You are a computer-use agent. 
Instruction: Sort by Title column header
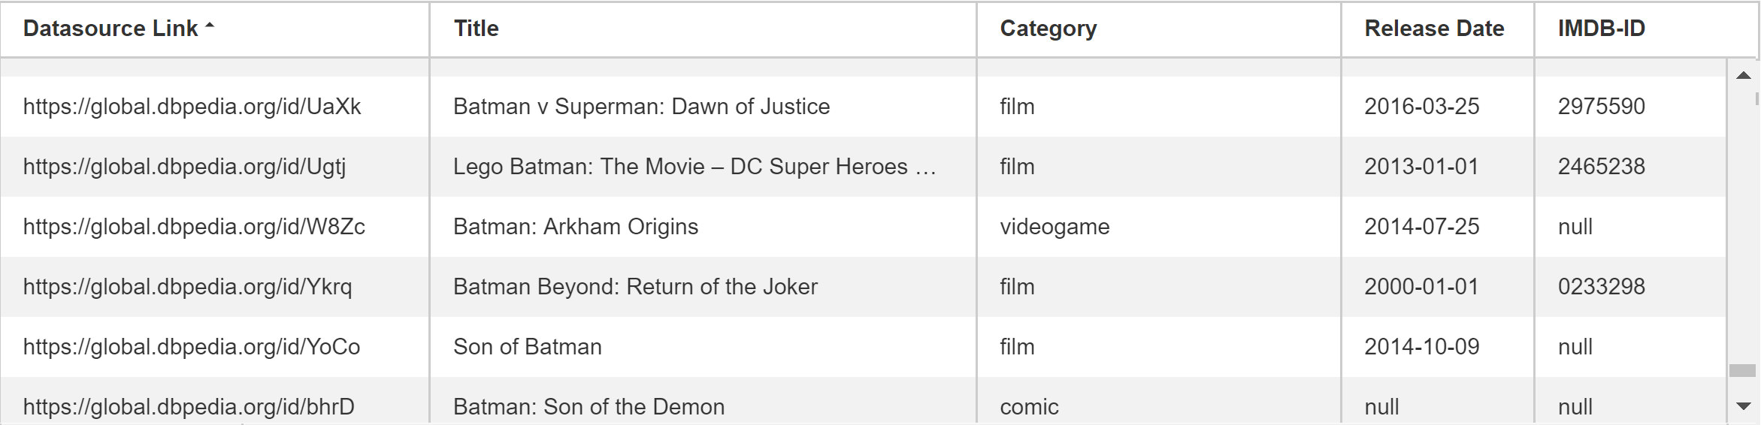(477, 29)
